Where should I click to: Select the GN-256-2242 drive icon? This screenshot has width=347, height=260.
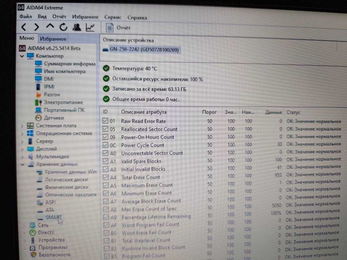pos(105,50)
